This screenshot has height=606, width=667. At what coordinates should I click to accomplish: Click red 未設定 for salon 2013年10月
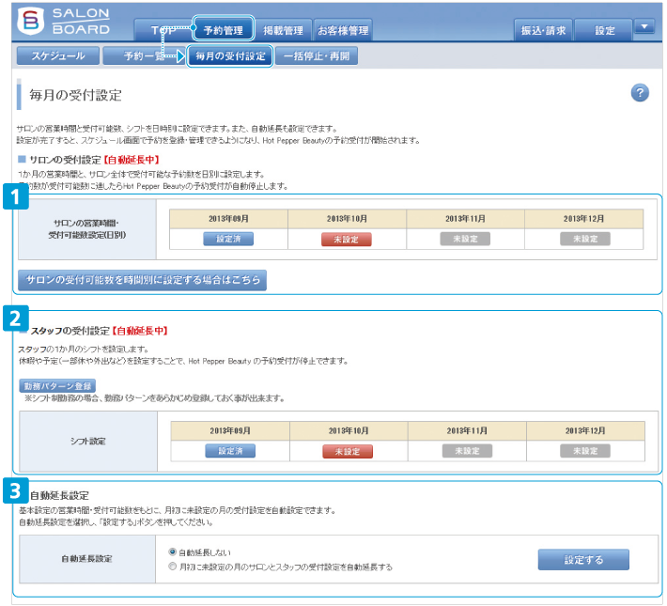tap(347, 239)
